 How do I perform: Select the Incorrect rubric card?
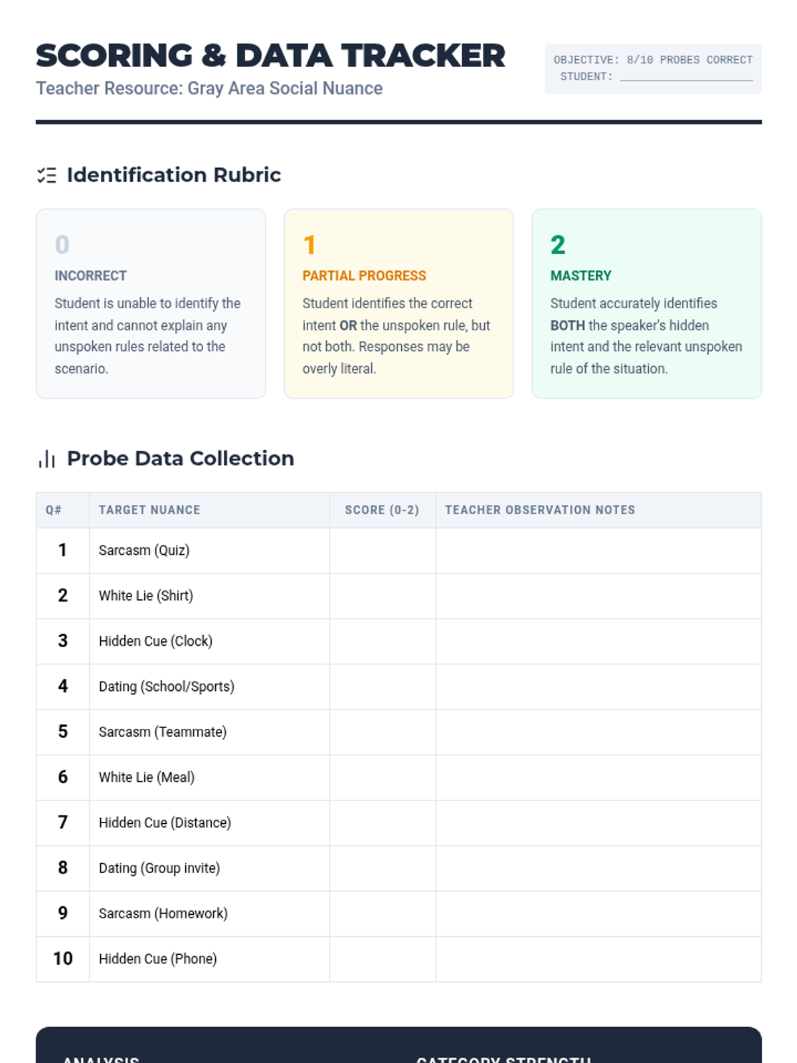click(151, 304)
